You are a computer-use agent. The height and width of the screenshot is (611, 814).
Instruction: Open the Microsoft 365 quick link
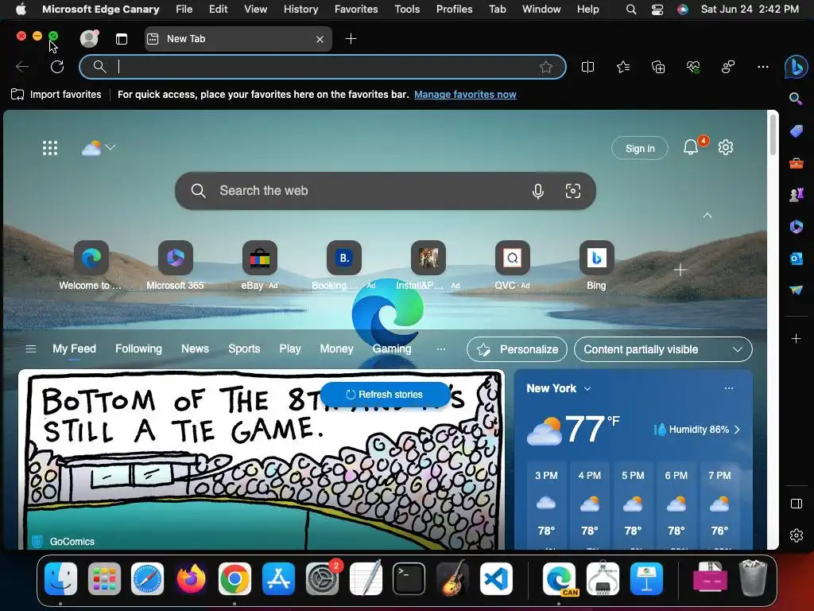[x=175, y=265]
